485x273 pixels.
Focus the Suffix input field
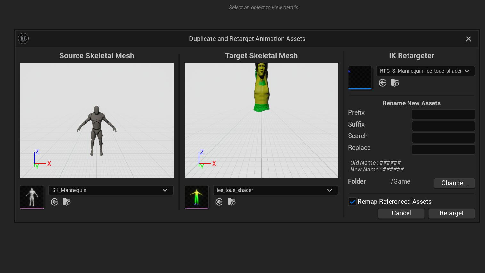click(x=443, y=126)
